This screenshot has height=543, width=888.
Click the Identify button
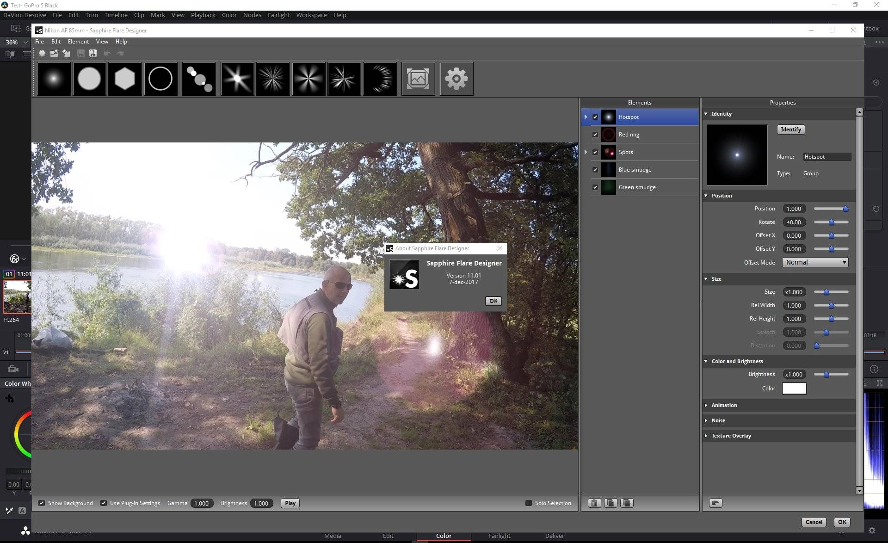pyautogui.click(x=791, y=130)
